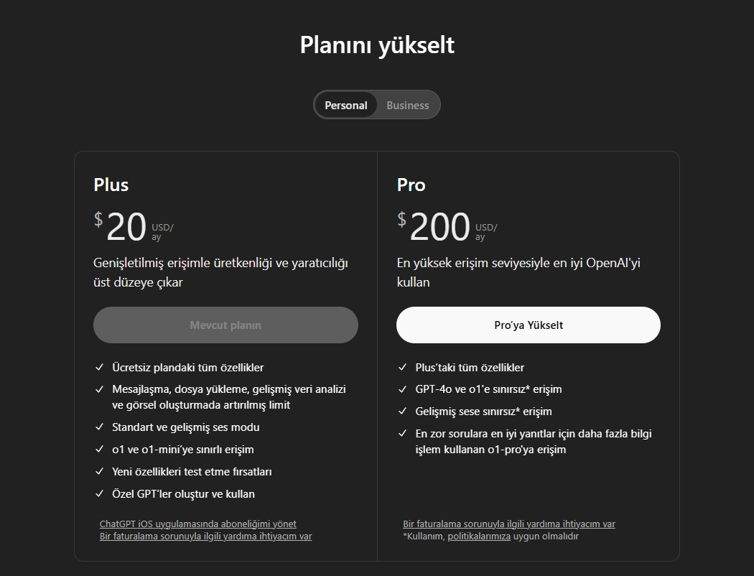Open the faturalama yardım link under Plus
Viewport: 754px width, 576px height.
pyautogui.click(x=206, y=536)
